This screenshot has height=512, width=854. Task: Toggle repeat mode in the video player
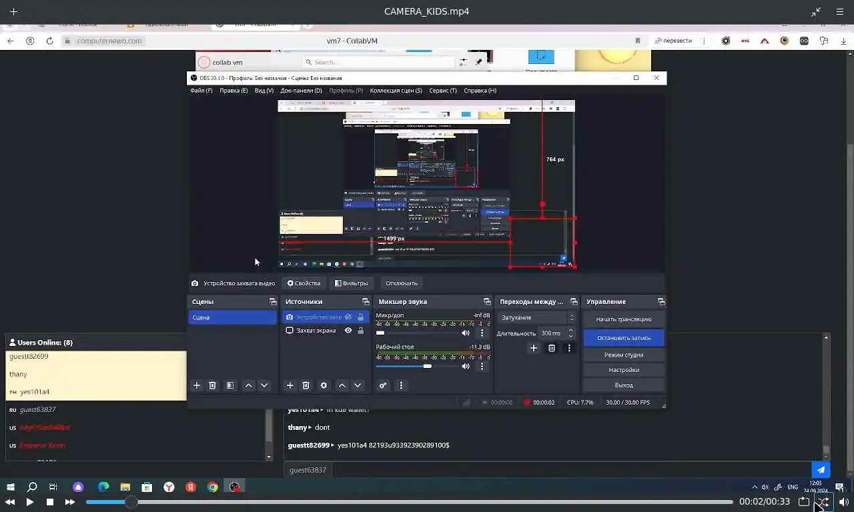click(x=804, y=502)
